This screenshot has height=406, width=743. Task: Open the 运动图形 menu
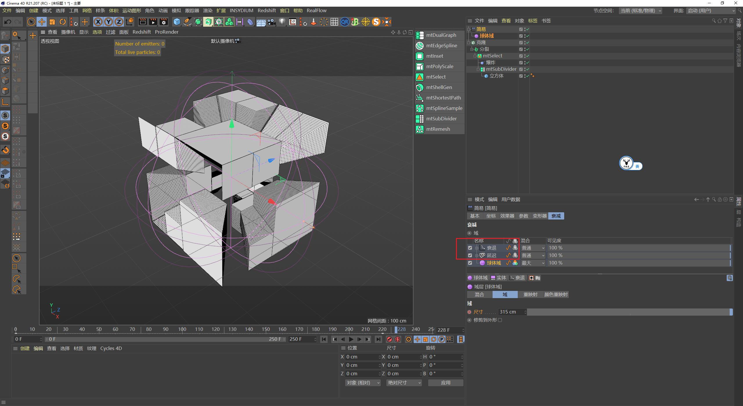(131, 10)
